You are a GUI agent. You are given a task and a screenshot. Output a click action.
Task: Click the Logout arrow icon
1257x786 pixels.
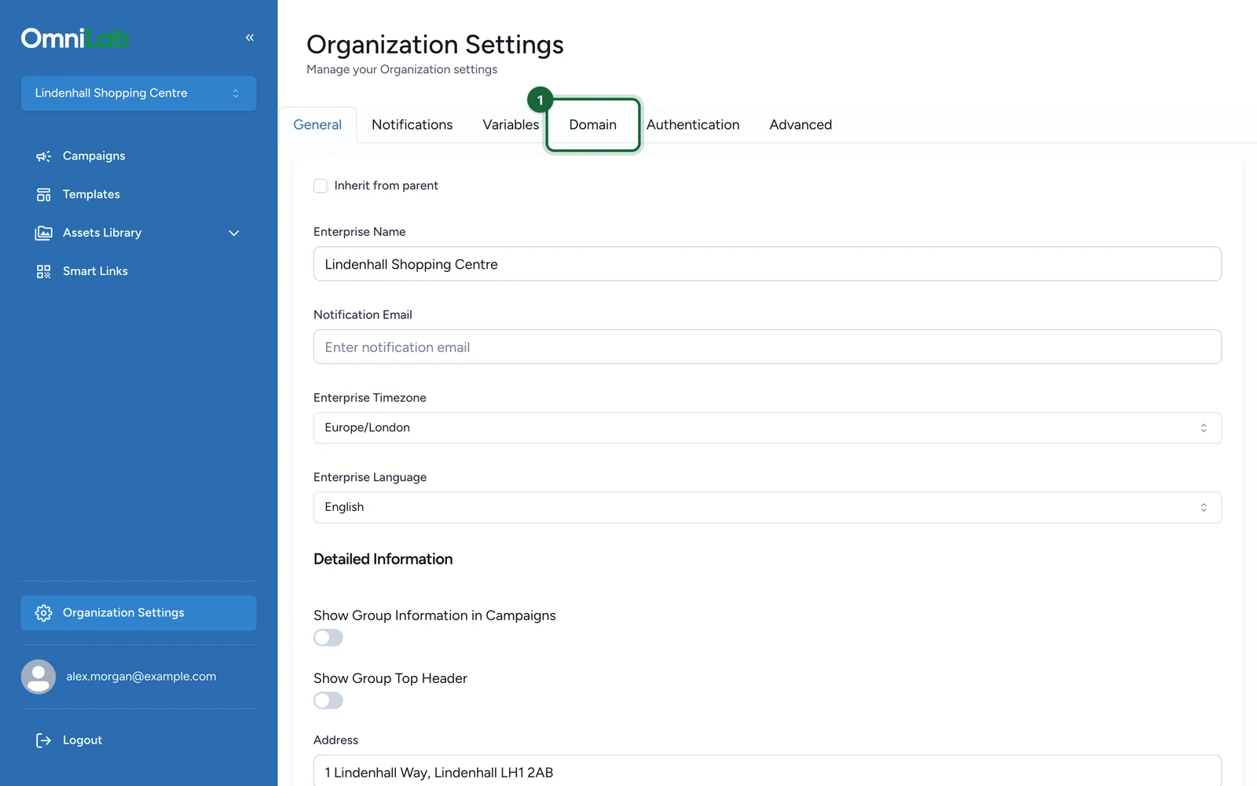pyautogui.click(x=43, y=740)
